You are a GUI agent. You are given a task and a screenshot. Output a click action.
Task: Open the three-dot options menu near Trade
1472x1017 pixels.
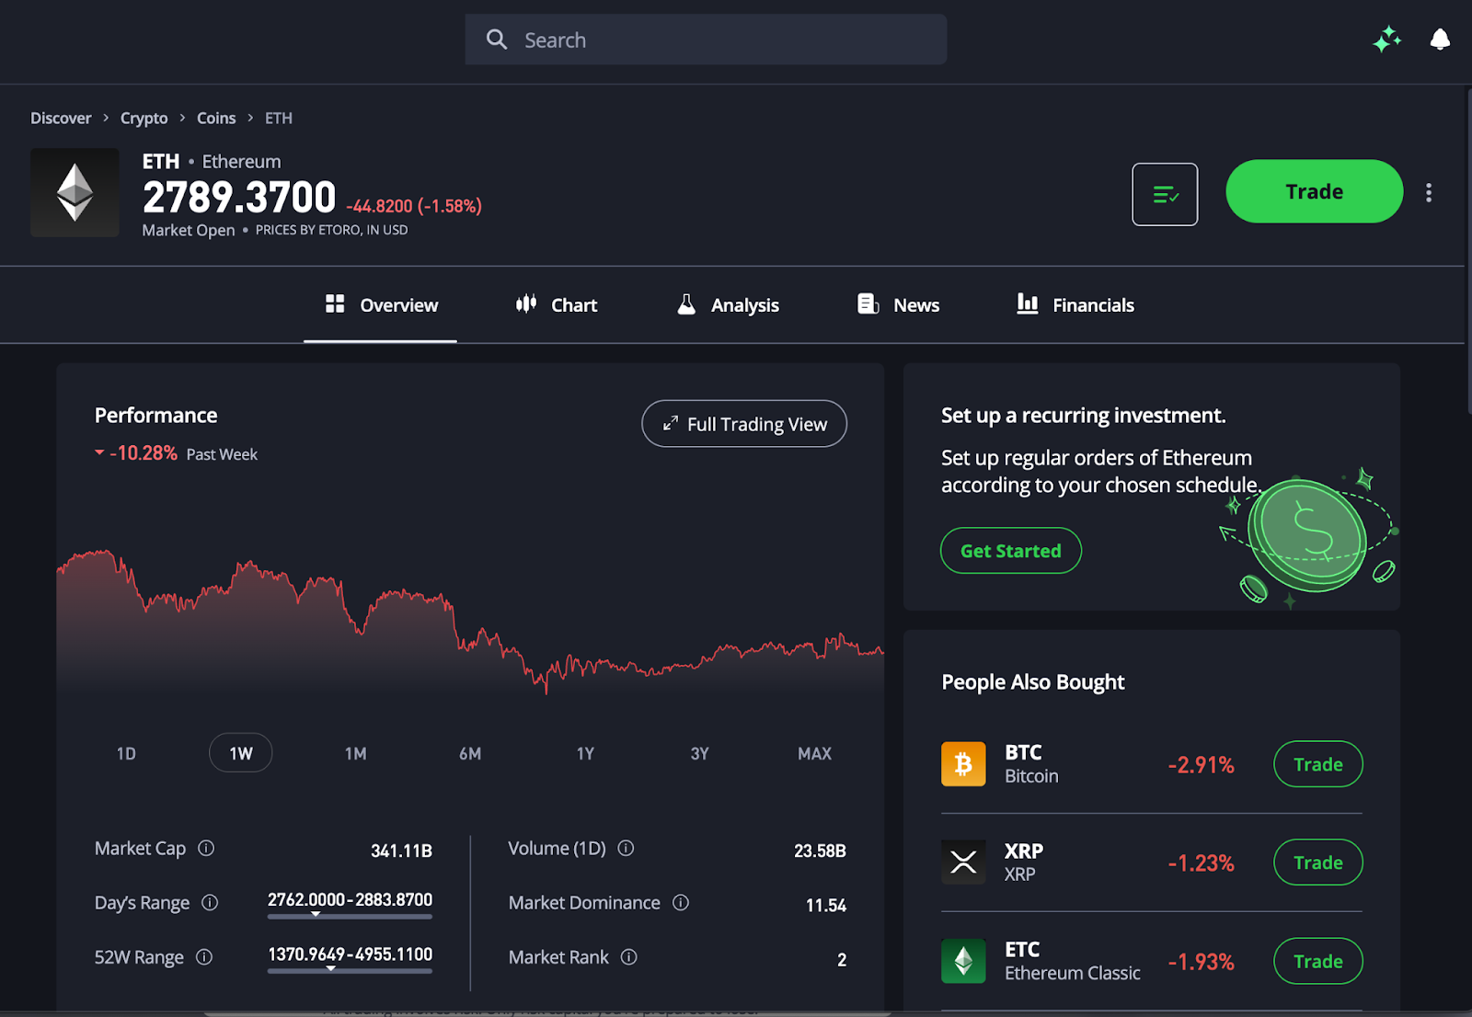[1429, 193]
